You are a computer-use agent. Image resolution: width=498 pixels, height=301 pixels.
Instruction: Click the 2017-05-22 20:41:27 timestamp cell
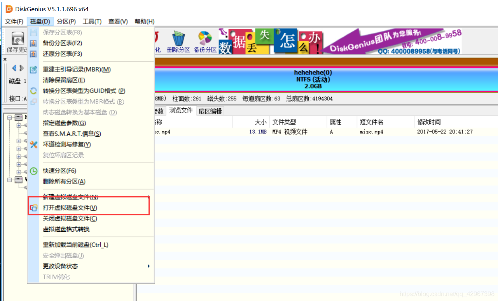445,132
